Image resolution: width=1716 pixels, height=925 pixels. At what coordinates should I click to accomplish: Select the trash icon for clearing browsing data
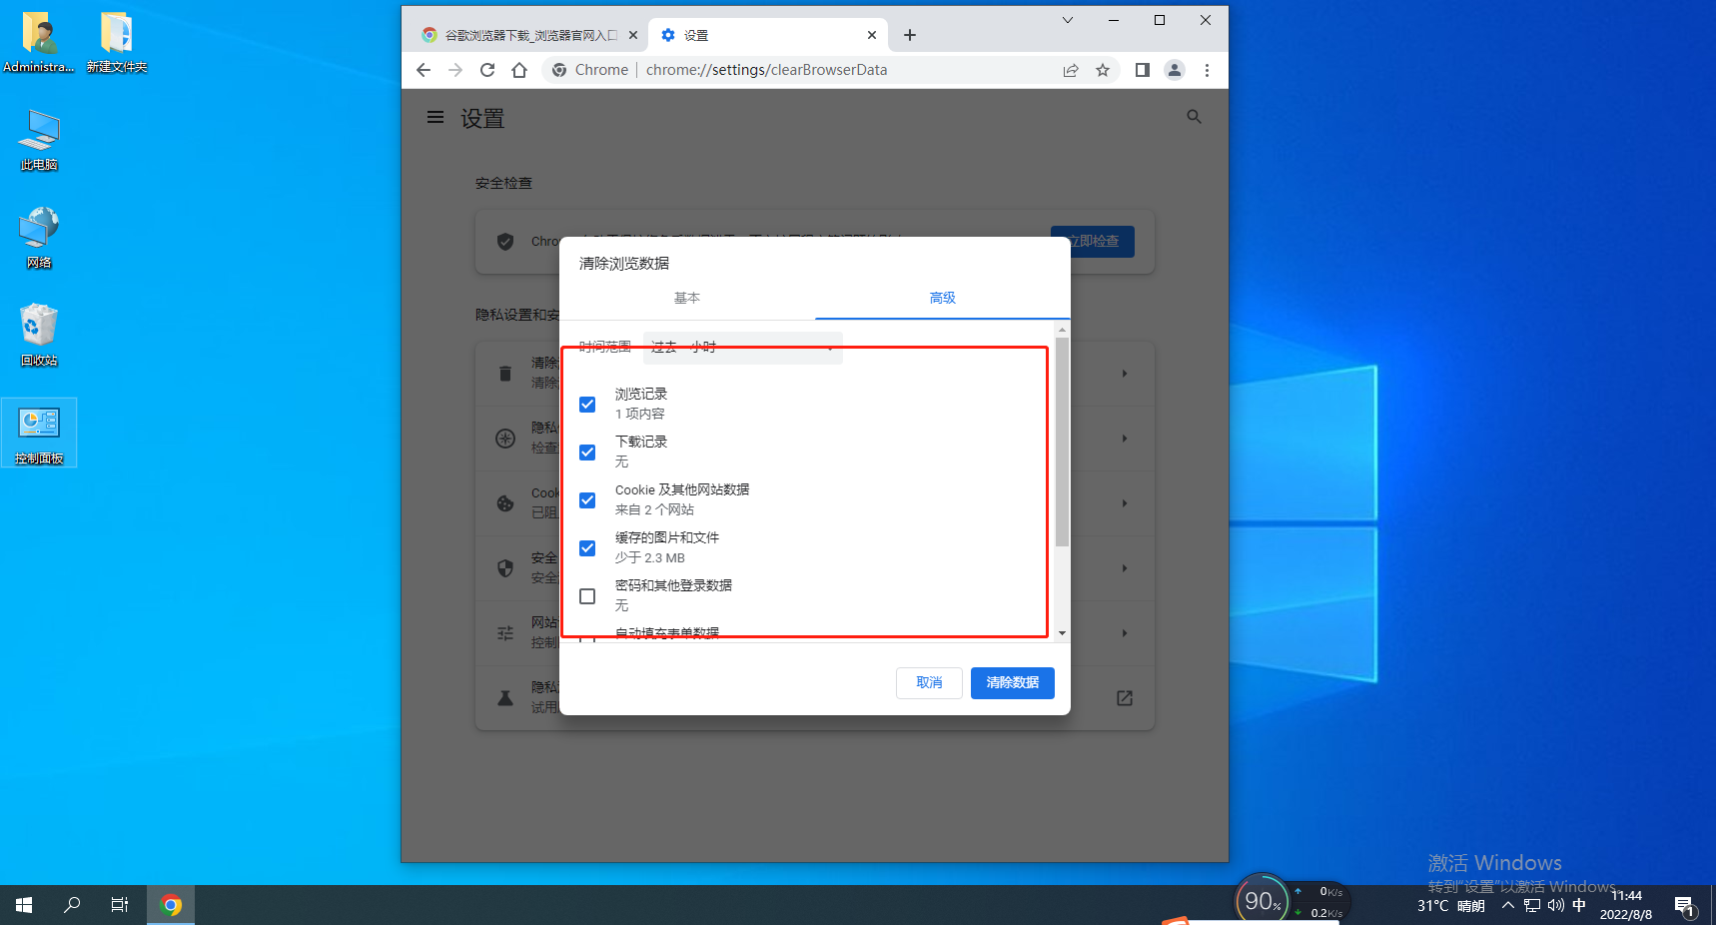pos(505,373)
